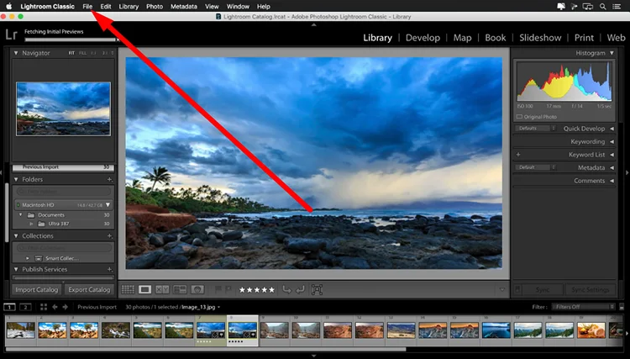Open the Library menu
Viewport: 630px width, 359px height.
129,7
